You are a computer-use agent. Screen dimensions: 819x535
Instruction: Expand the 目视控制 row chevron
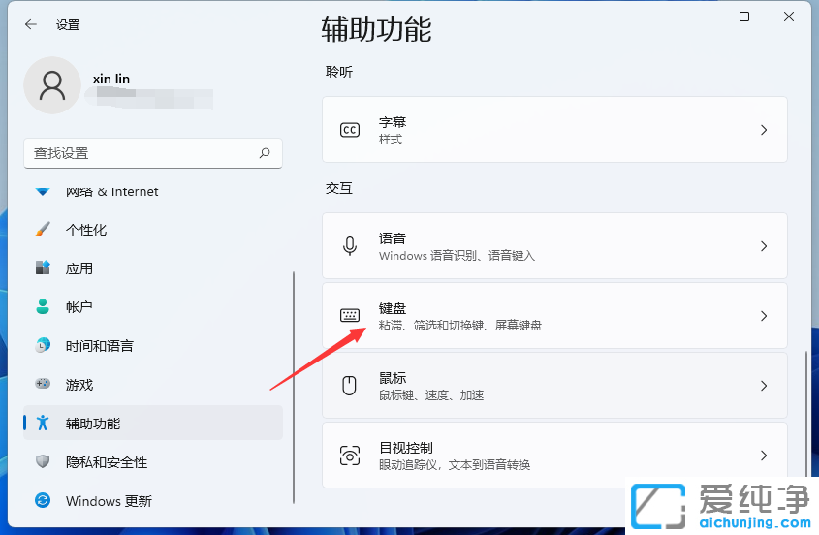tap(764, 456)
